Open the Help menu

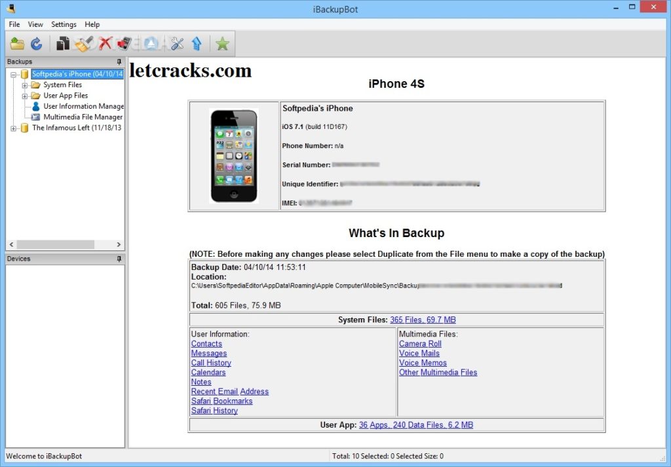pos(92,24)
